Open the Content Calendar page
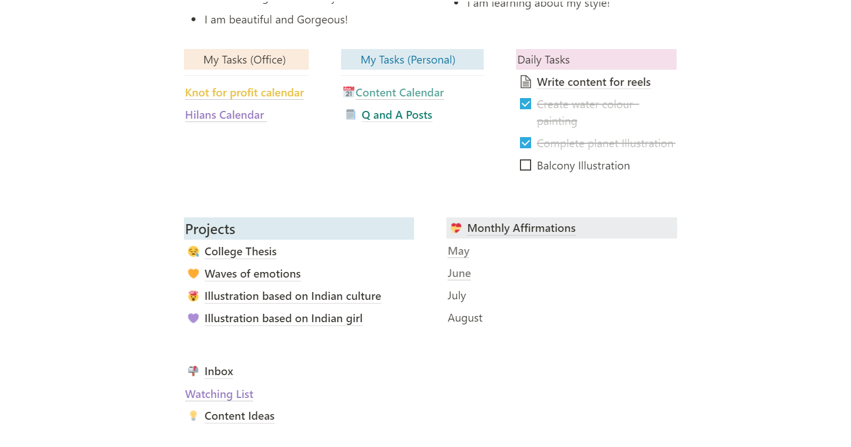This screenshot has width=851, height=447. [400, 93]
